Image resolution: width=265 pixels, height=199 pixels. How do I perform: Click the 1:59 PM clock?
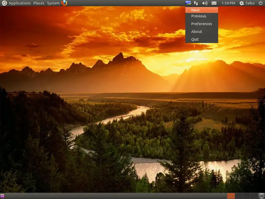point(228,3)
